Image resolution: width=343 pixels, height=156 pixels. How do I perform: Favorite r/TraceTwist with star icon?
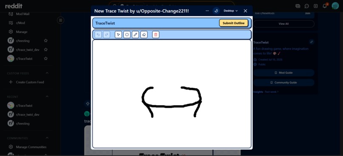coord(46,58)
